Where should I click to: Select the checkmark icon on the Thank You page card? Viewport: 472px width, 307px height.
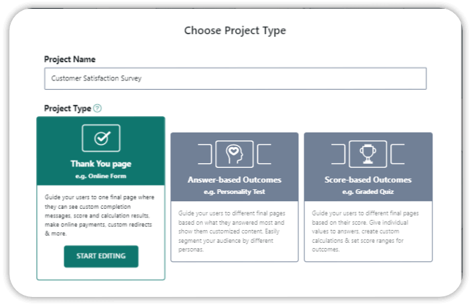101,138
